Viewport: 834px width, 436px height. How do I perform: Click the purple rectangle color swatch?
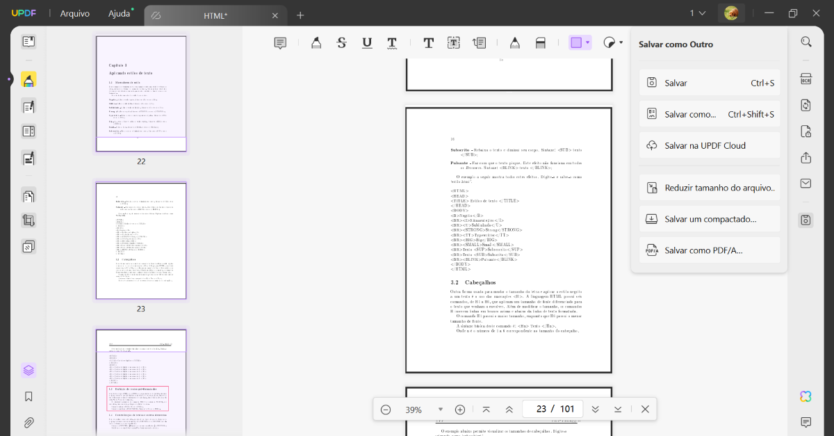coord(578,42)
